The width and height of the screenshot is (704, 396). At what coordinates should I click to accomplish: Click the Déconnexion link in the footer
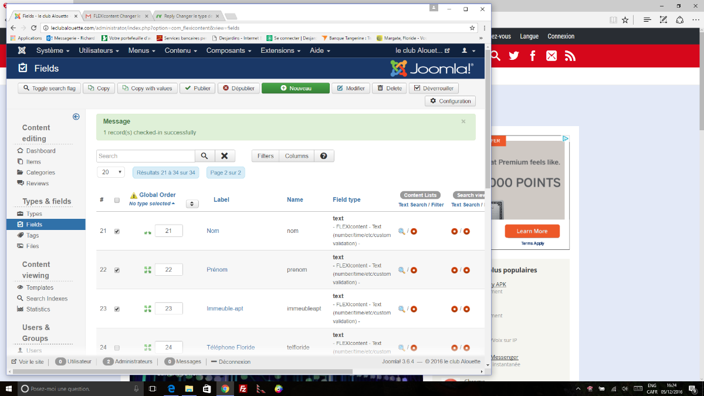pos(231,362)
